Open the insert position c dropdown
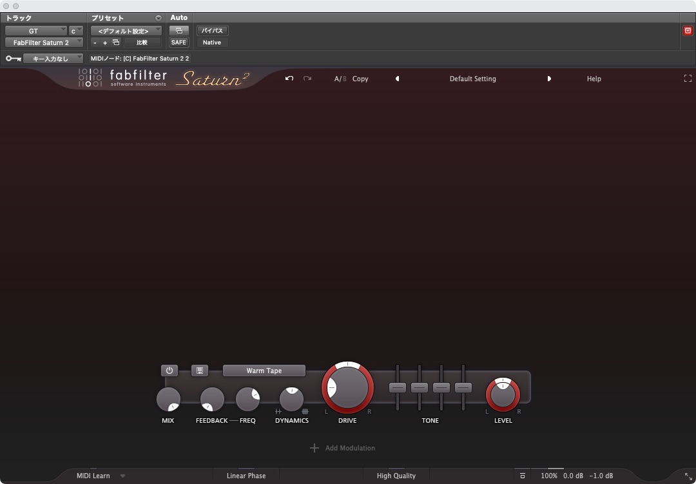This screenshot has height=484, width=696. tap(76, 31)
